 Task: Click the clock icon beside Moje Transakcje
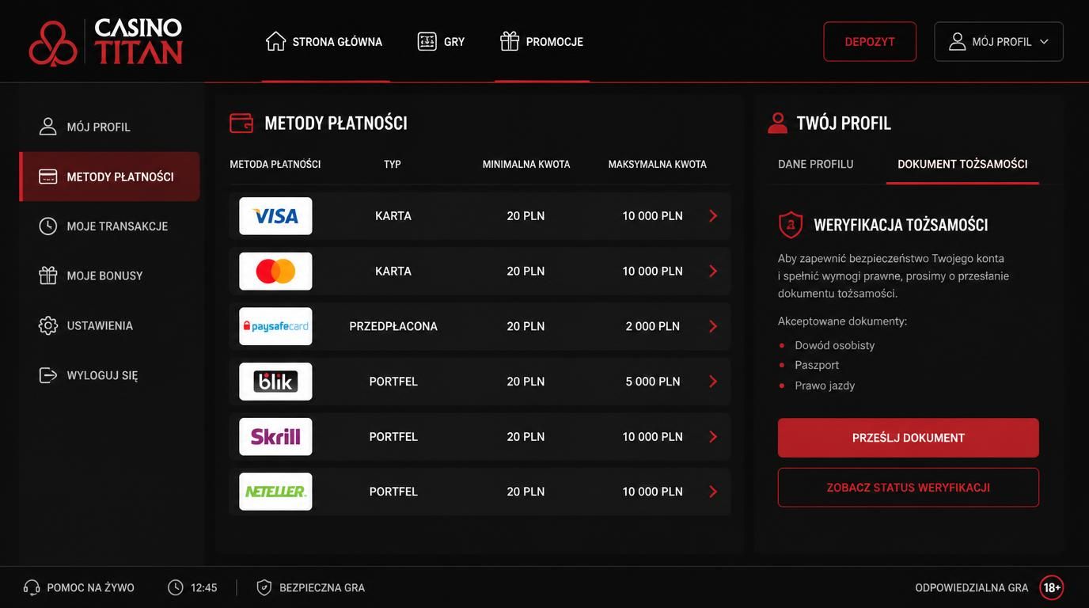[x=48, y=226]
